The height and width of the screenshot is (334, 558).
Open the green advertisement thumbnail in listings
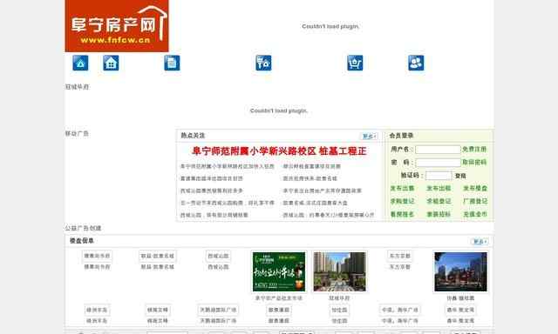279,271
